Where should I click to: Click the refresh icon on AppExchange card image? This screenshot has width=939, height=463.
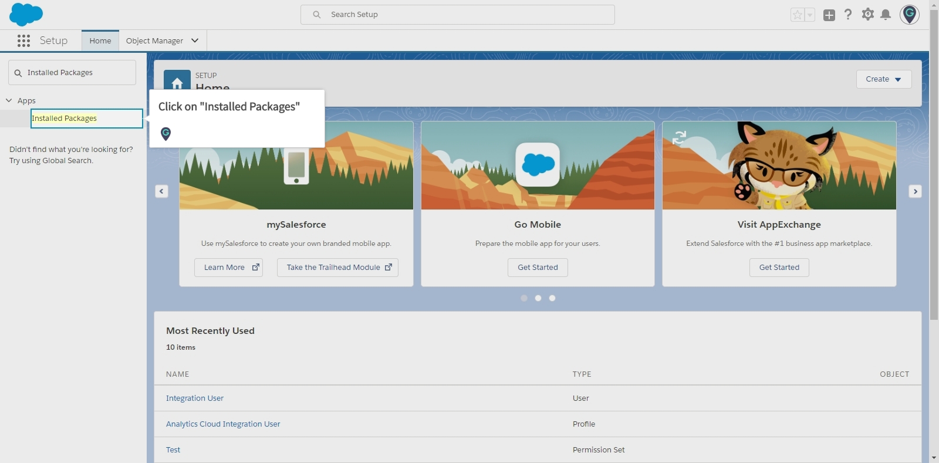click(680, 137)
